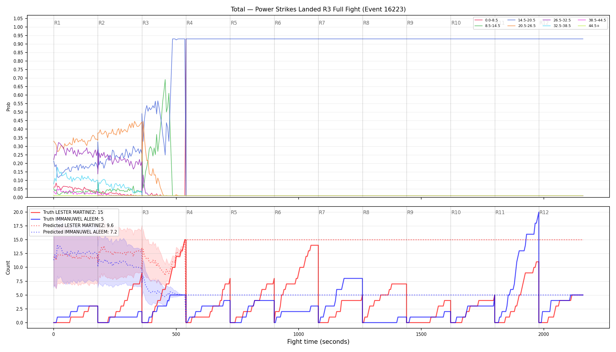Click the R3 round marker in the Prob chart
This screenshot has width=616, height=352.
coord(145,23)
